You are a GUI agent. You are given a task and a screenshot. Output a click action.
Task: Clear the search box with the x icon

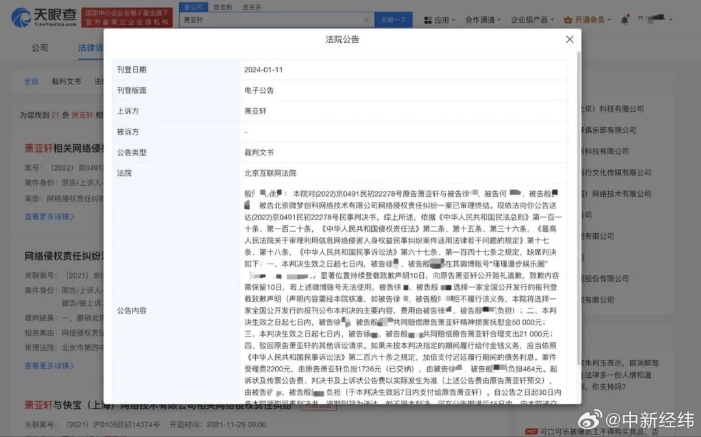point(367,19)
